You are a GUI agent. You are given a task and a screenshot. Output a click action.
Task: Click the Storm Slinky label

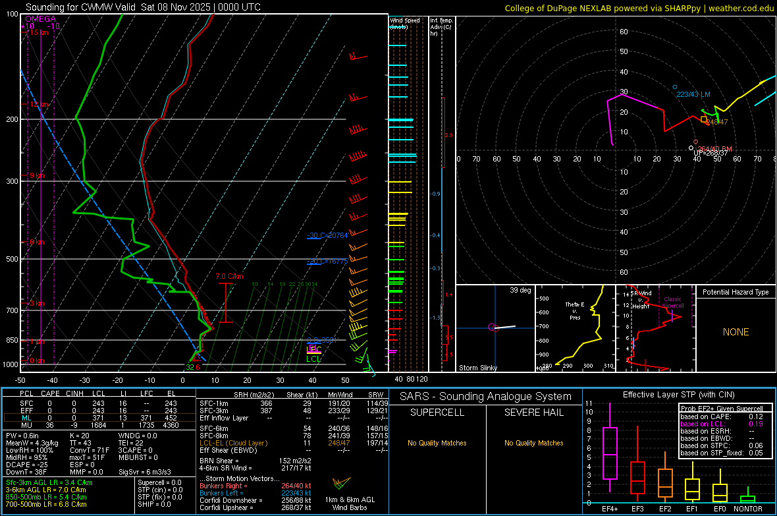coord(477,368)
